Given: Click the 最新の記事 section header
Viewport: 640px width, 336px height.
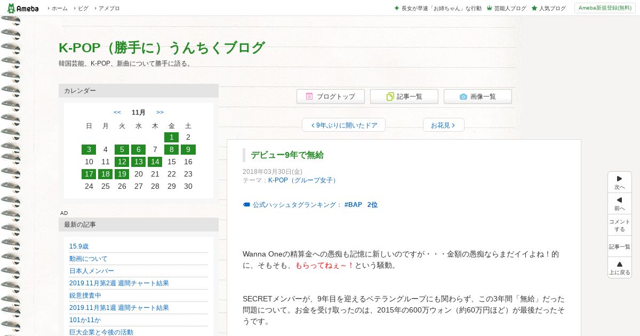Looking at the screenshot, I should [139, 225].
